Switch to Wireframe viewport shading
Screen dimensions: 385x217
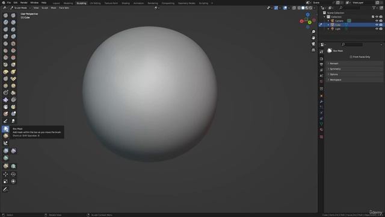tap(299, 8)
